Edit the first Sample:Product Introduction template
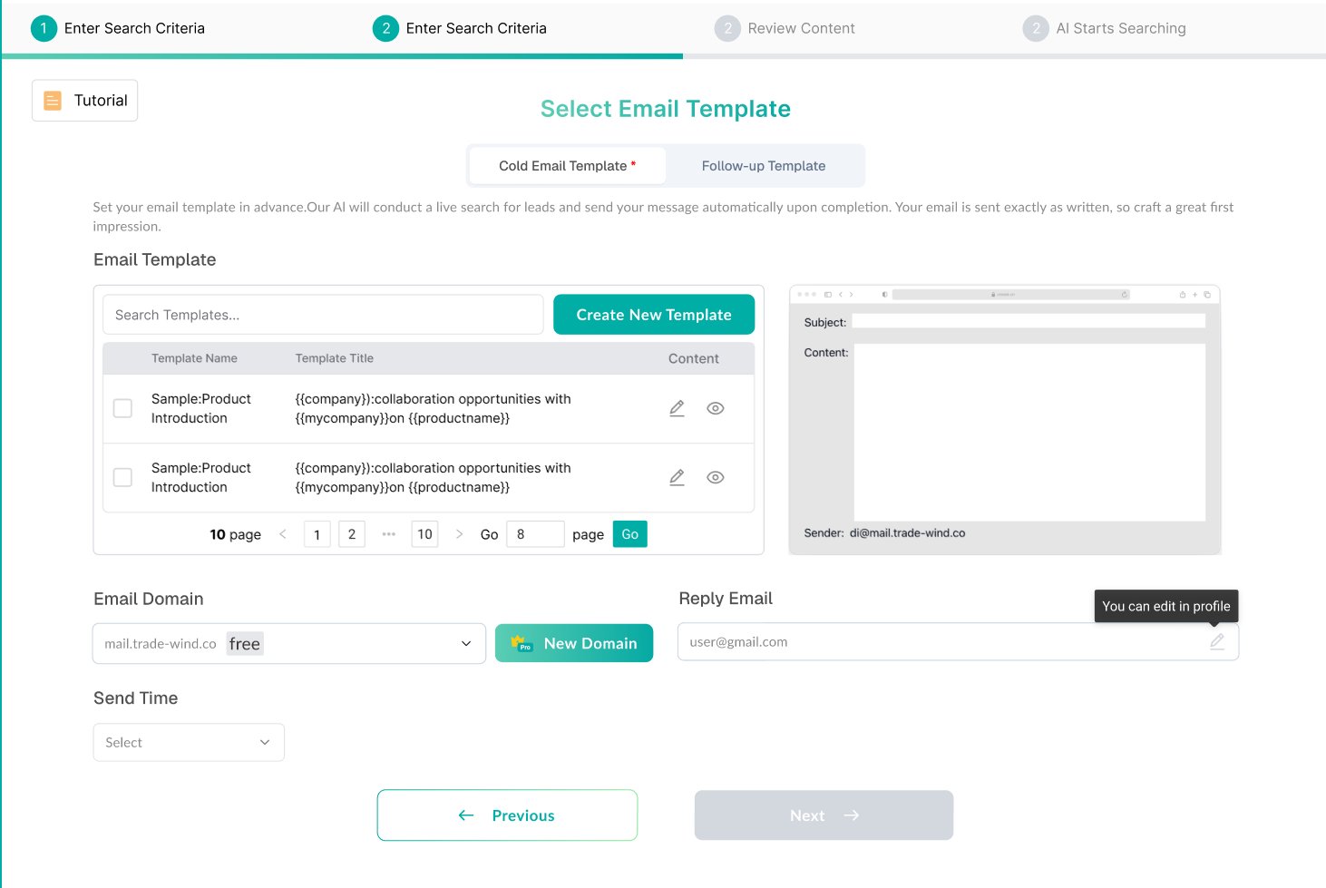 [x=677, y=408]
